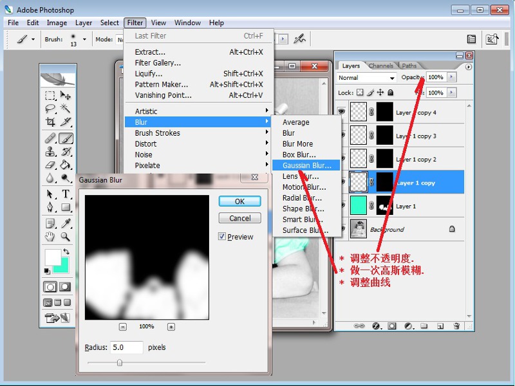515x386 pixels.
Task: Click the add layer style icon
Action: click(376, 326)
